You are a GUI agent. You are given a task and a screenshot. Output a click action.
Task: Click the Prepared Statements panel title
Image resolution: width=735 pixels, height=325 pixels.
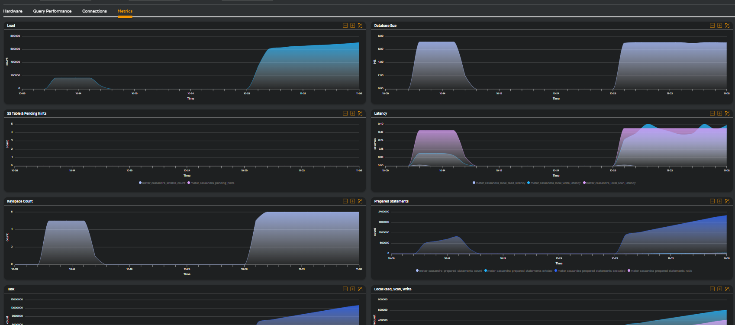(x=391, y=201)
